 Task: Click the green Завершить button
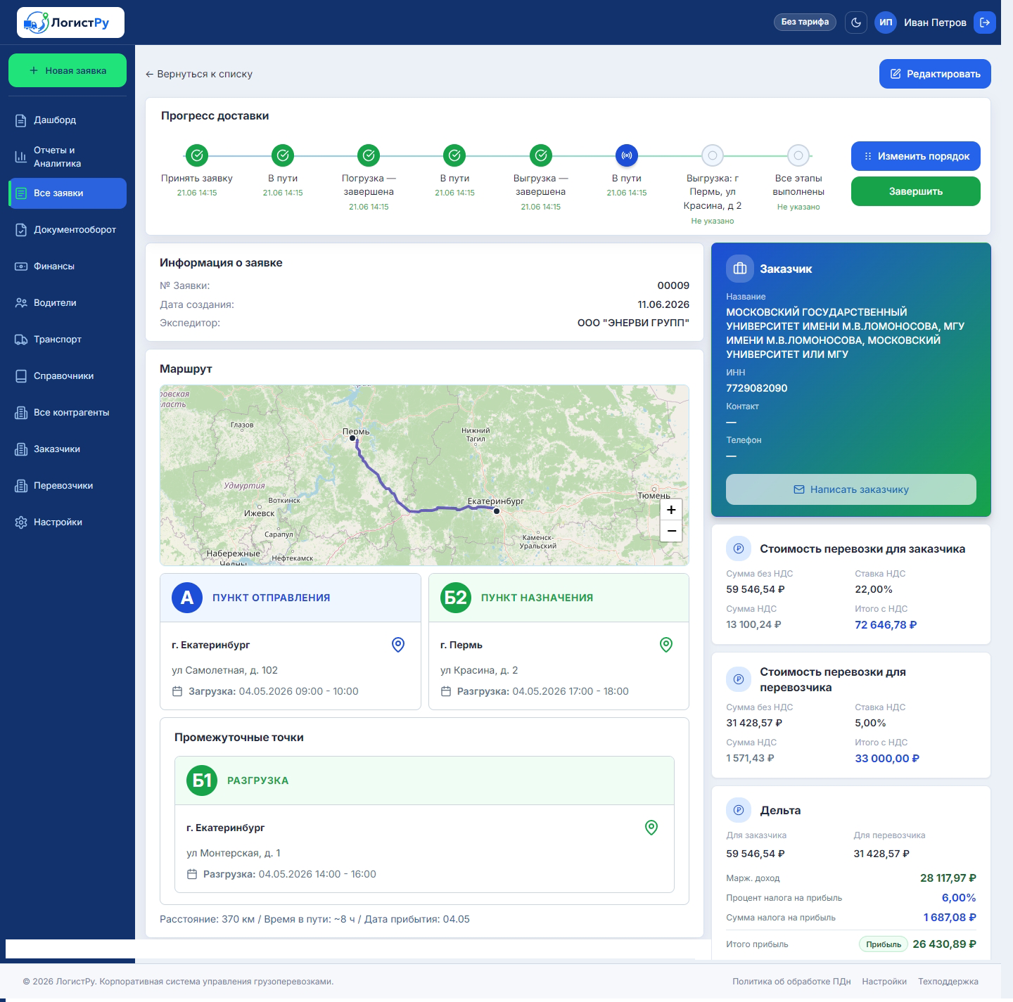coord(916,191)
